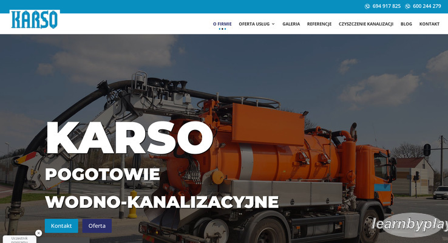The height and width of the screenshot is (243, 448).
Task: Open the O Firmie menu item
Action: coord(222,24)
